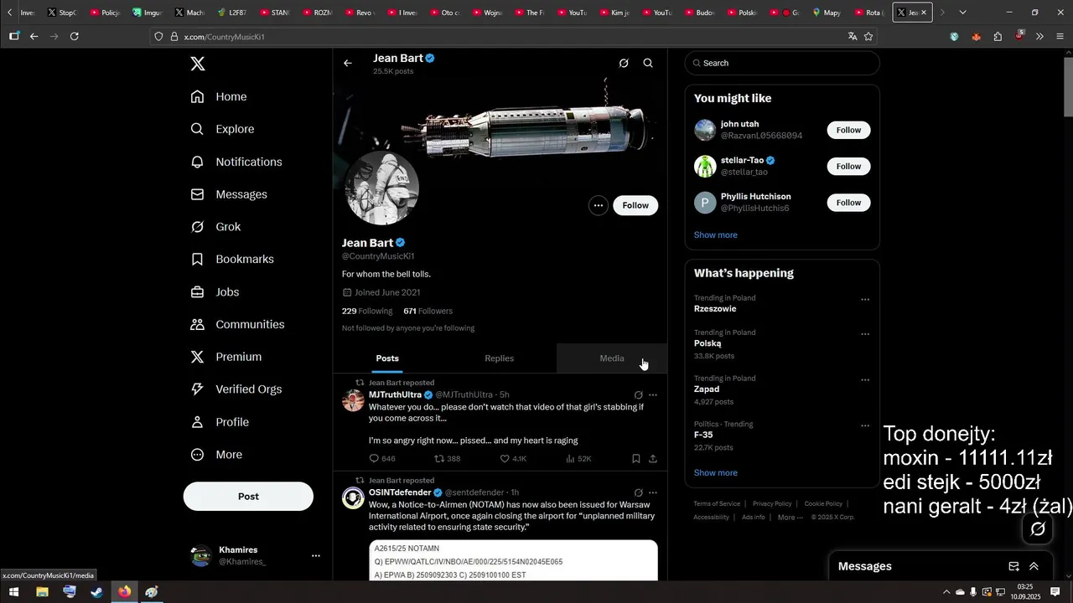Viewport: 1073px width, 603px height.
Task: Switch to the Replies tab
Action: [x=500, y=358]
